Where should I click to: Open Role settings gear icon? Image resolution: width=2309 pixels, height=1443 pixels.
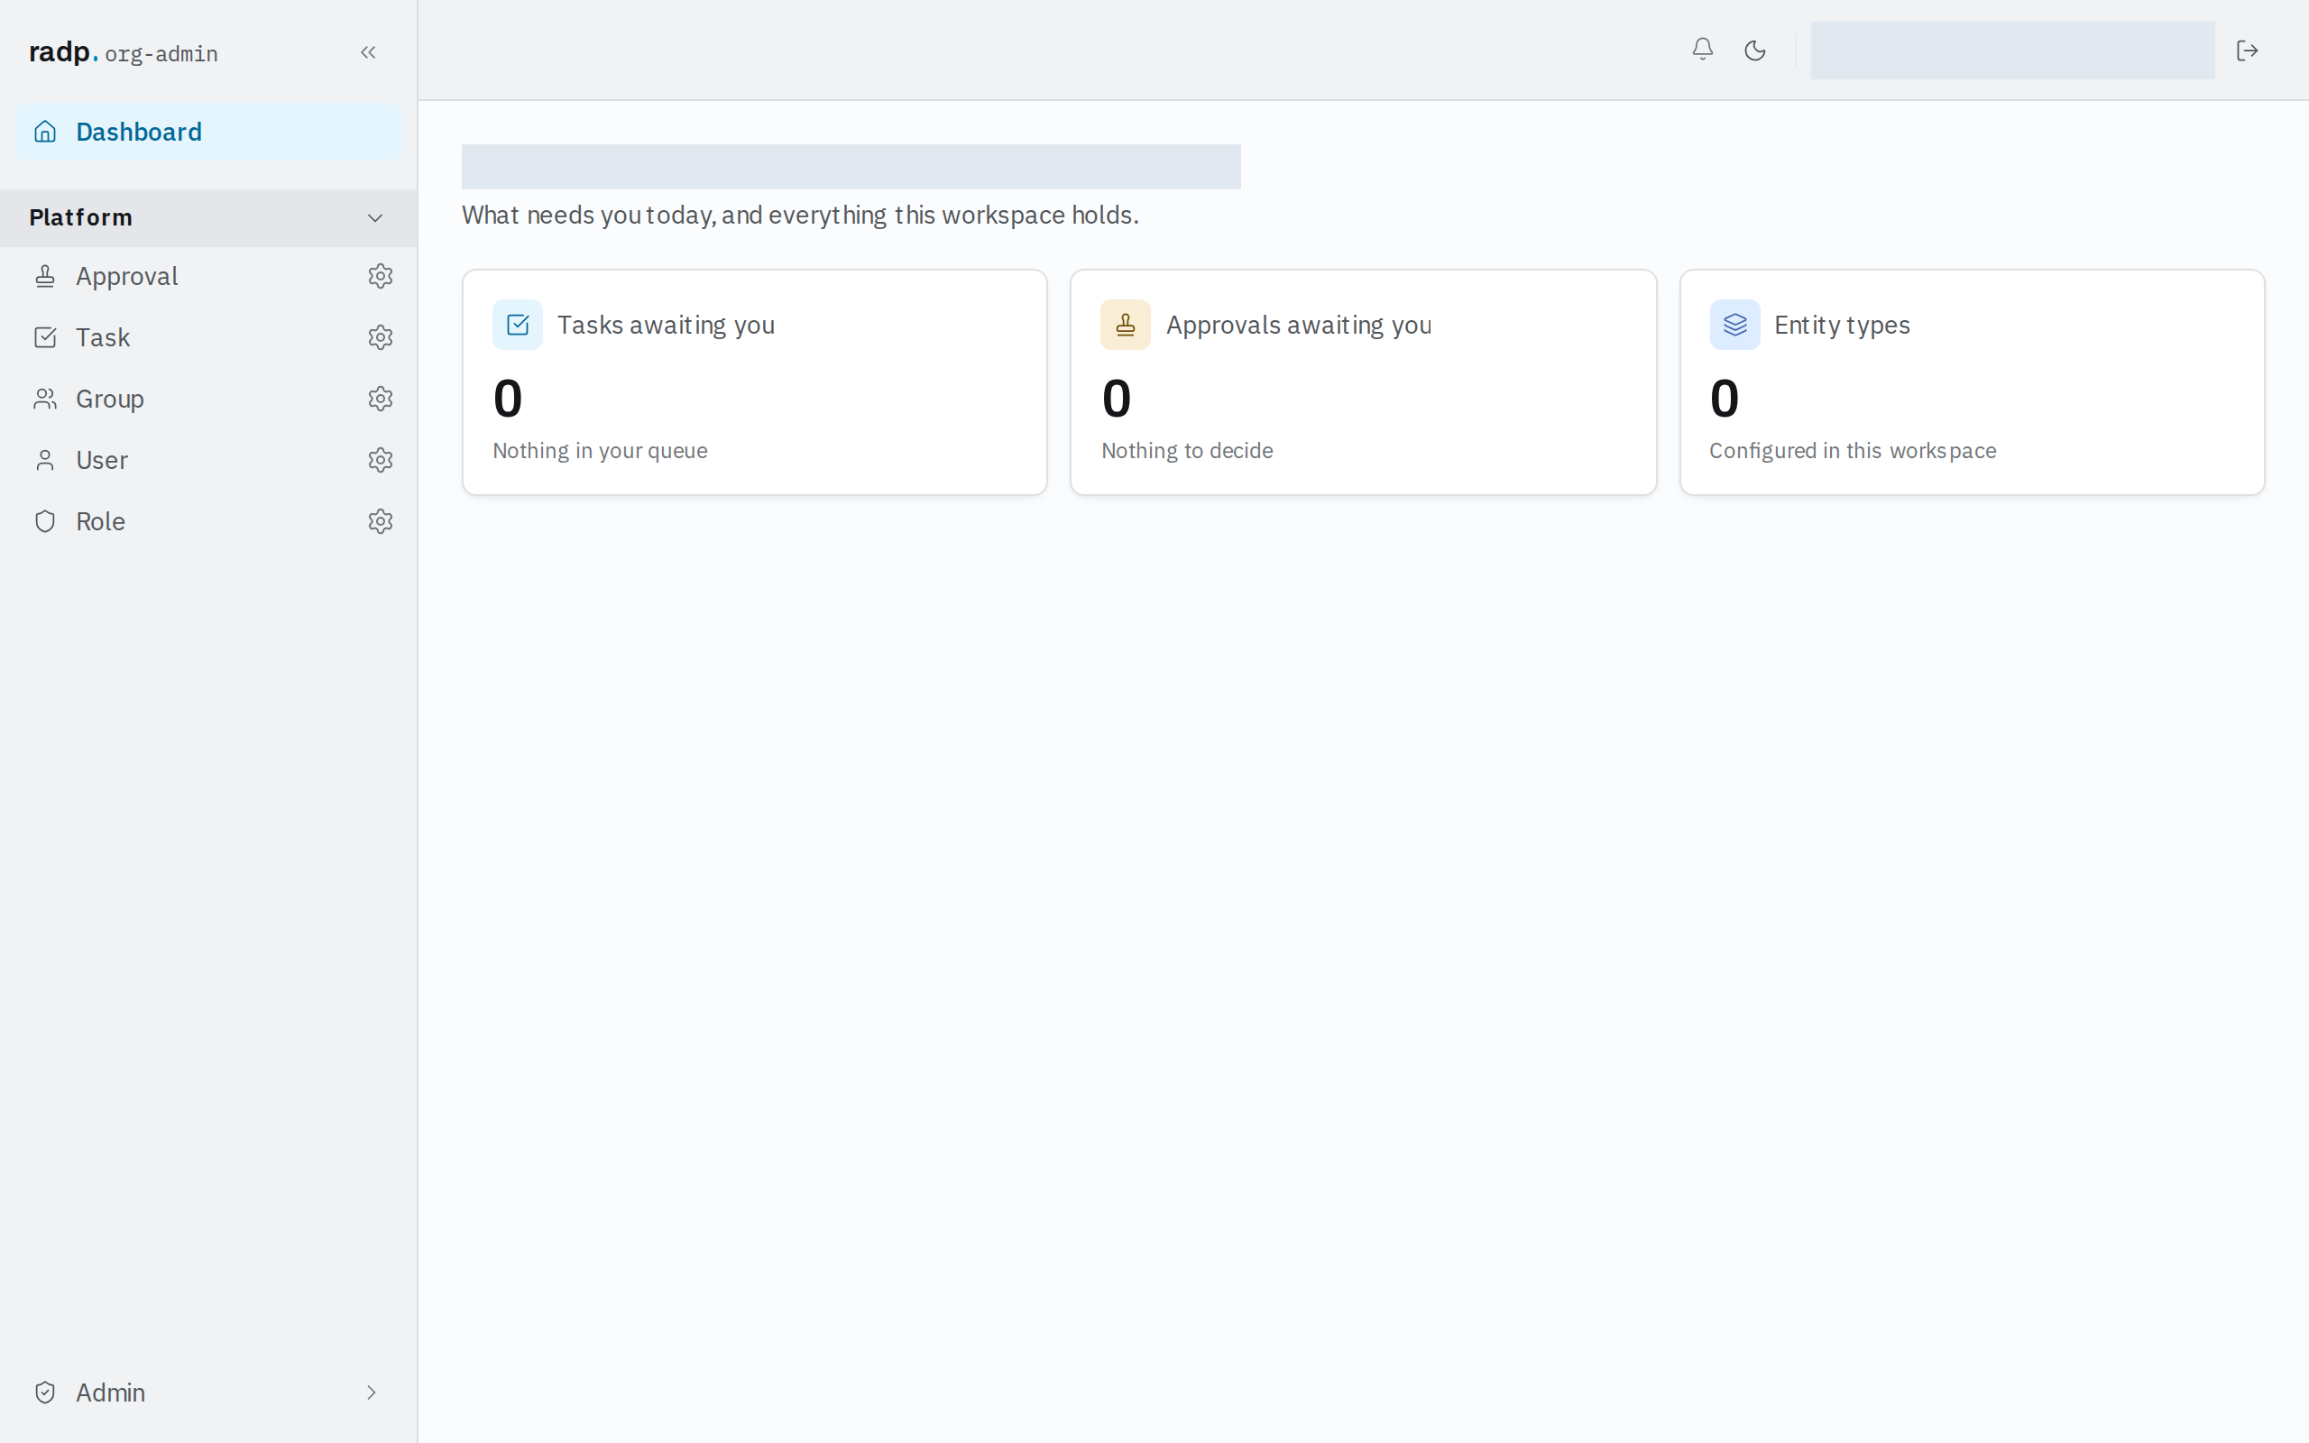pos(381,521)
